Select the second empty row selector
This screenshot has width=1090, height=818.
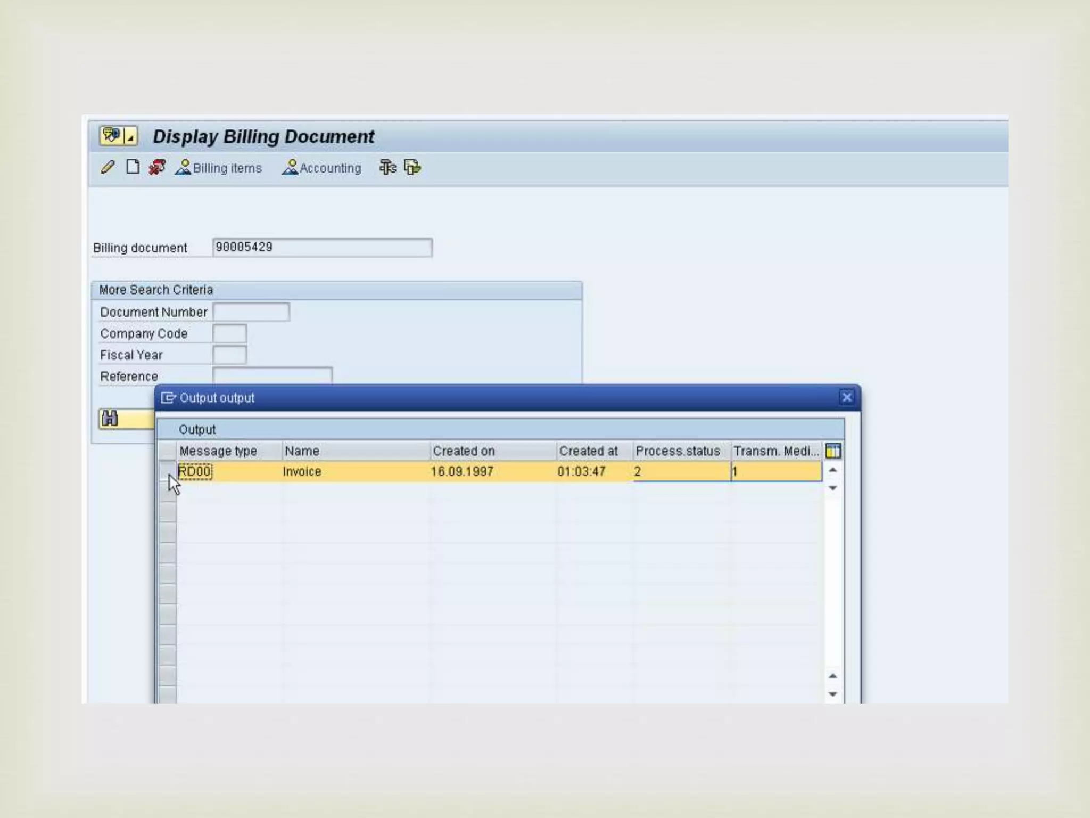coord(168,511)
